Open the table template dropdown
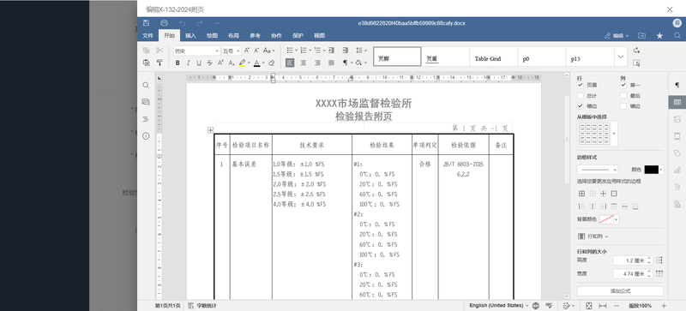This screenshot has width=686, height=311. (615, 134)
